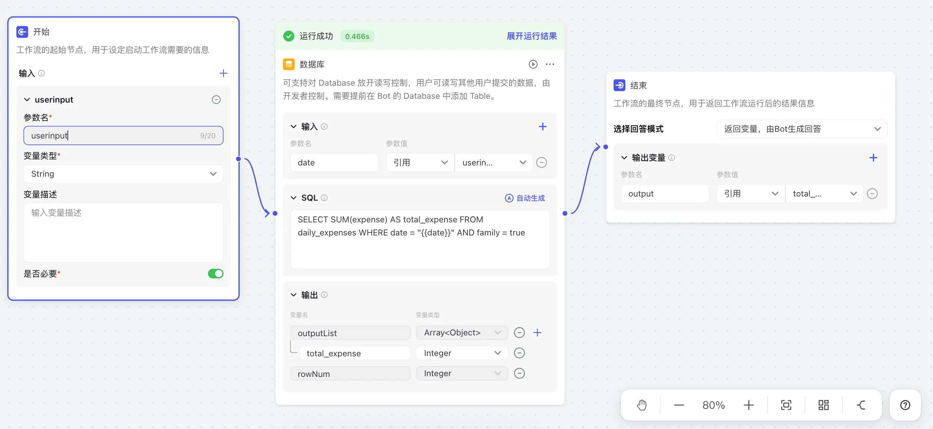This screenshot has height=429, width=933.
Task: Click the Start node output port
Action: (x=238, y=159)
